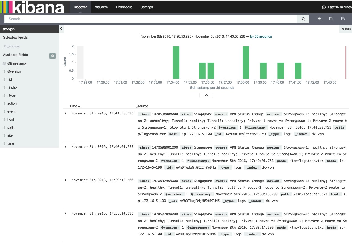Expand the 17:39:13.700 log entry
The height and width of the screenshot is (243, 352).
tap(66, 180)
